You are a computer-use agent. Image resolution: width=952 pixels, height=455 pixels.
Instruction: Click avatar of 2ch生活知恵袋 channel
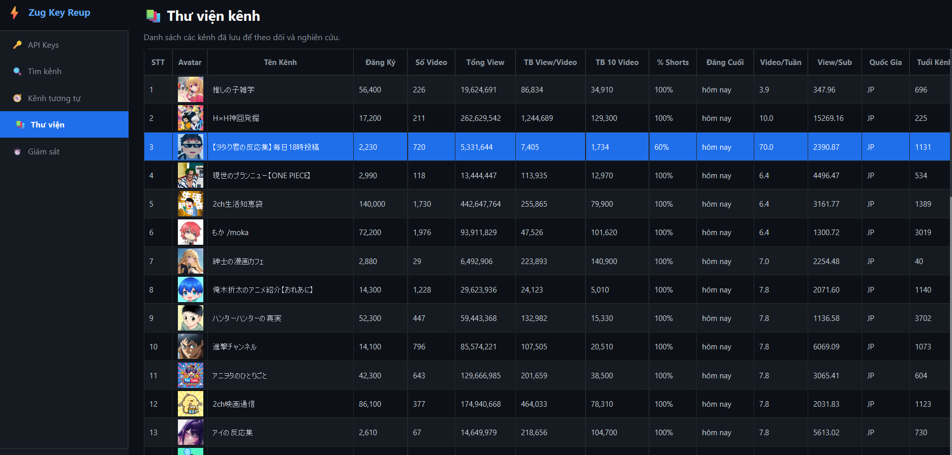[191, 204]
